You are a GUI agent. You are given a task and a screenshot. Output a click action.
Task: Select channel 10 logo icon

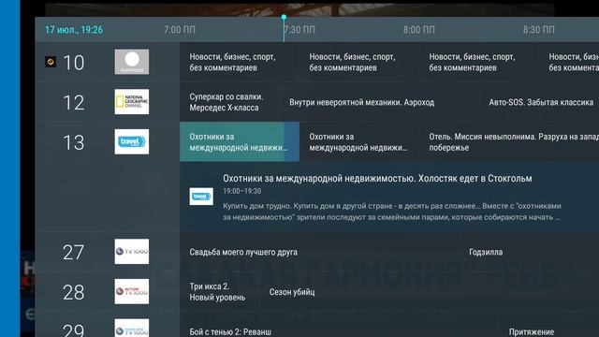point(132,62)
